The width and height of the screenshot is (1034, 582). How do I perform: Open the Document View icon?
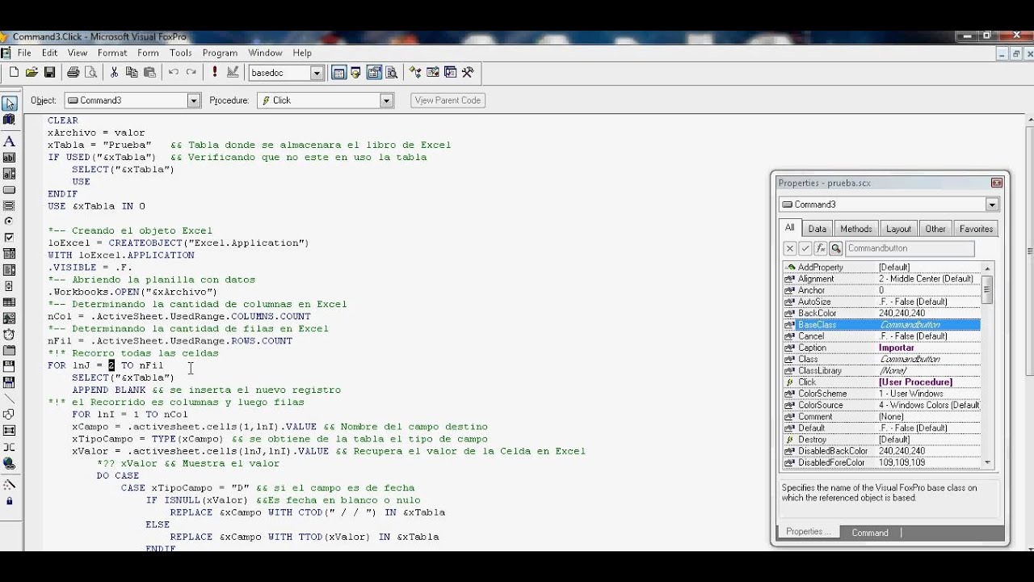pyautogui.click(x=393, y=73)
